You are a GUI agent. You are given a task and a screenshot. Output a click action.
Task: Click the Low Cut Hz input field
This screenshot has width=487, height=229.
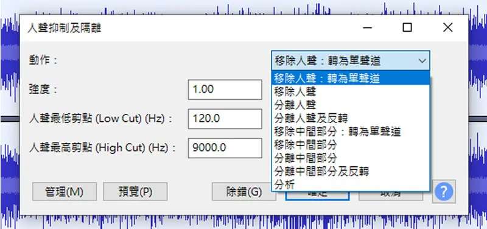(225, 119)
